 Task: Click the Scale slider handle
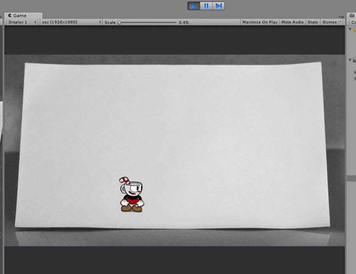click(119, 23)
